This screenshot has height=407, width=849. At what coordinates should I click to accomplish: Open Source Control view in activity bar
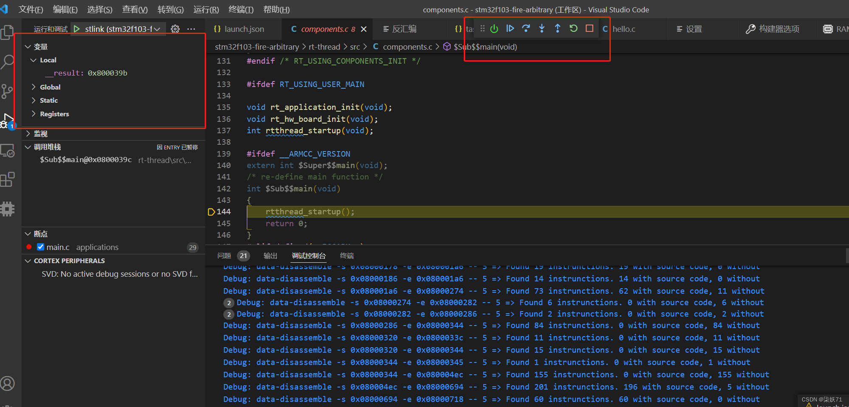coord(7,91)
